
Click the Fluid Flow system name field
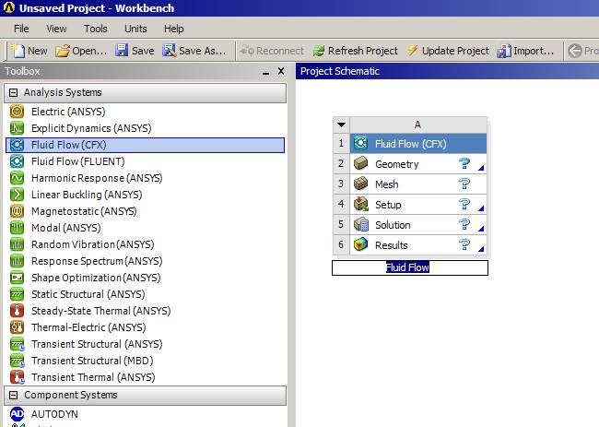[409, 267]
